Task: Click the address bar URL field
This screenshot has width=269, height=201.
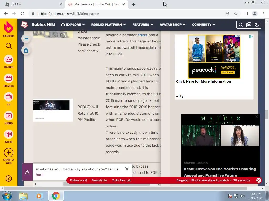Action: point(127,14)
